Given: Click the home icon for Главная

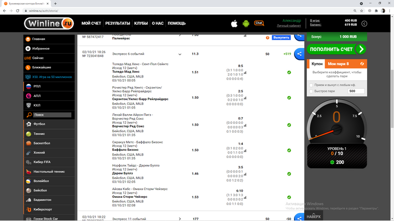Looking at the screenshot, I should 28,39.
